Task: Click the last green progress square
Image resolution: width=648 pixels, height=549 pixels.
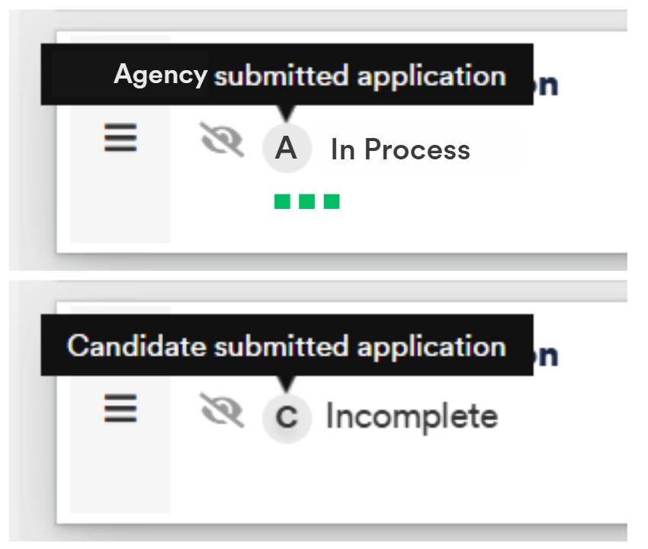Action: point(332,201)
